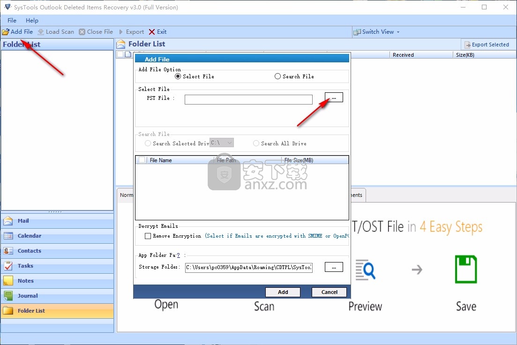Click the navigation pane splitter grip dots
Viewport: 517px width, 345px height.
click(55, 212)
